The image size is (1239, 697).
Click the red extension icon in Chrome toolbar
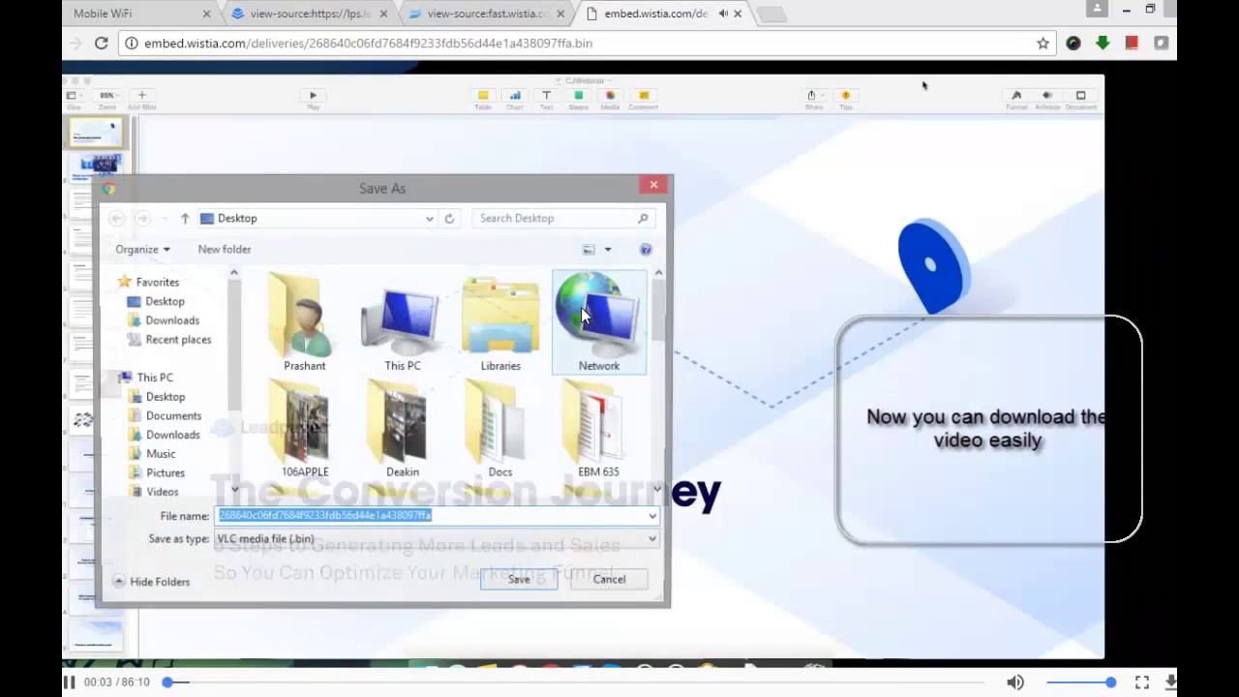[x=1132, y=43]
